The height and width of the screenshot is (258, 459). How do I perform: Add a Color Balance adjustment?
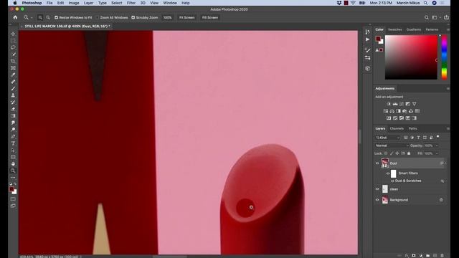click(392, 111)
